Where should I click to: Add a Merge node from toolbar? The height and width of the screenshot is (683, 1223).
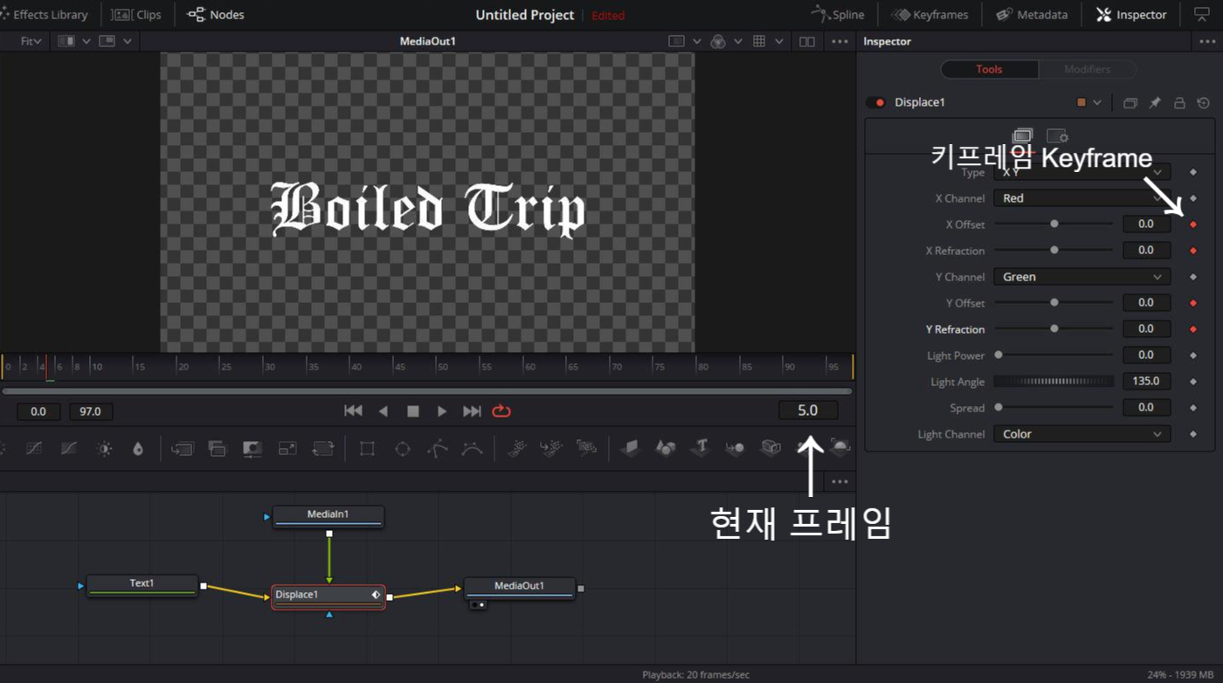(182, 449)
